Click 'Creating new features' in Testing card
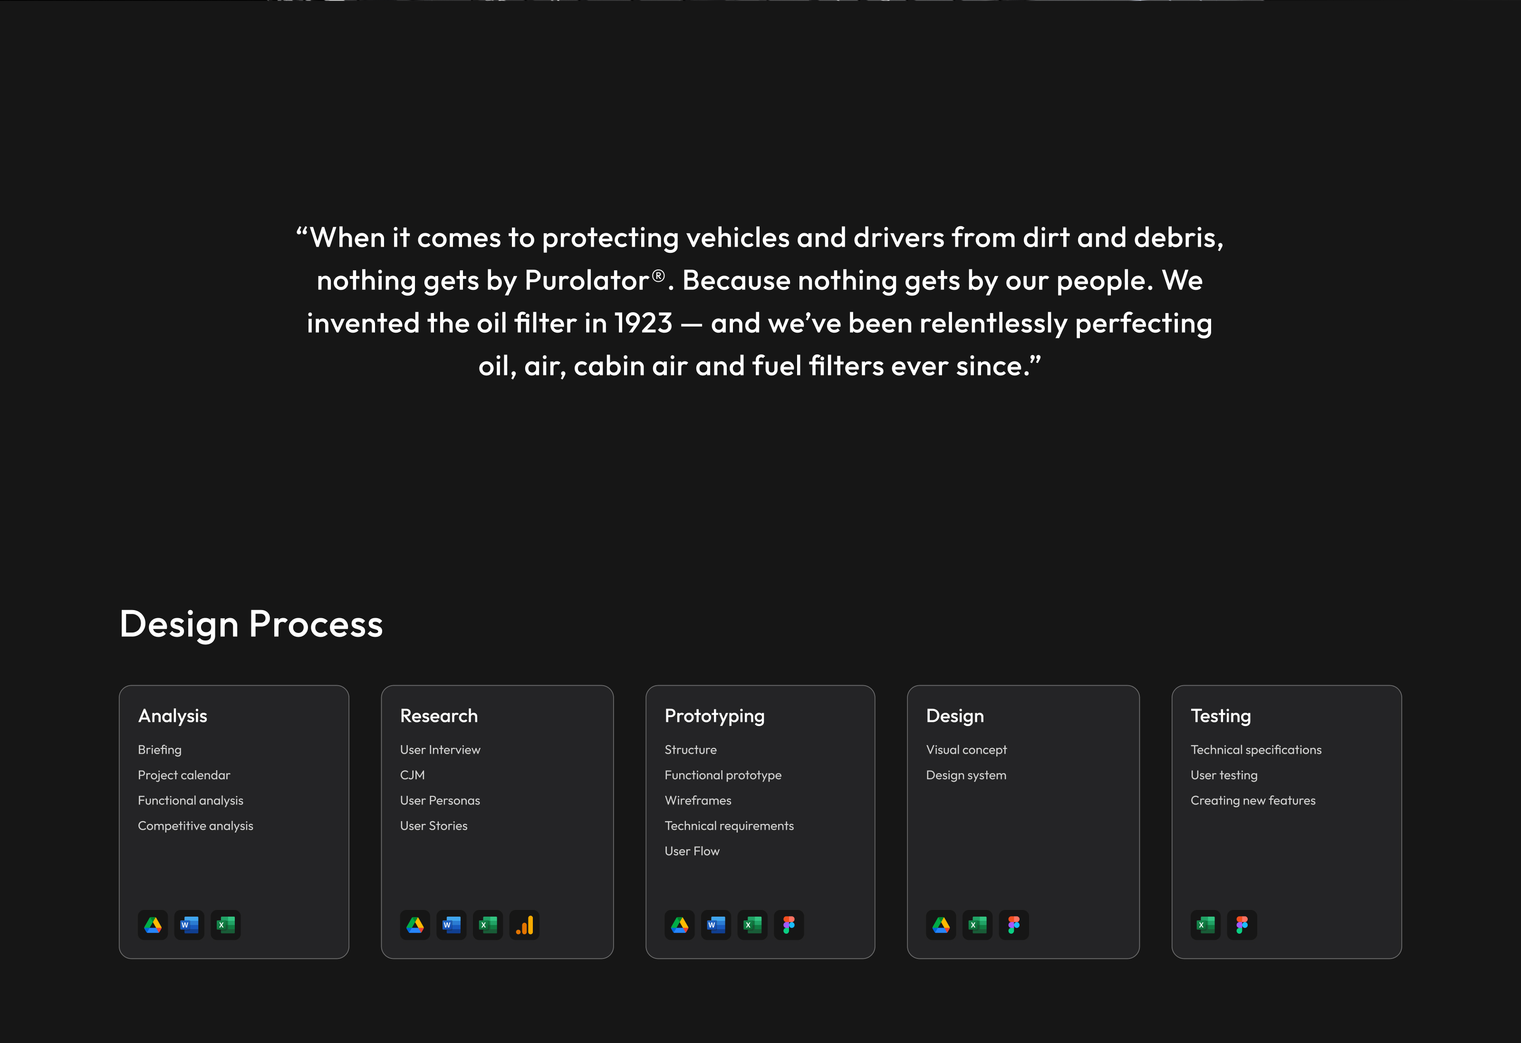The height and width of the screenshot is (1043, 1521). 1252,800
